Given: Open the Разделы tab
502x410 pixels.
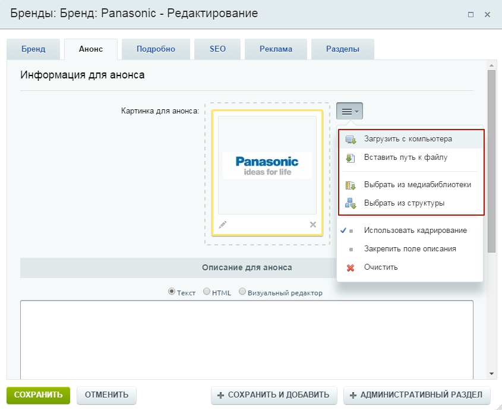Looking at the screenshot, I should [343, 49].
